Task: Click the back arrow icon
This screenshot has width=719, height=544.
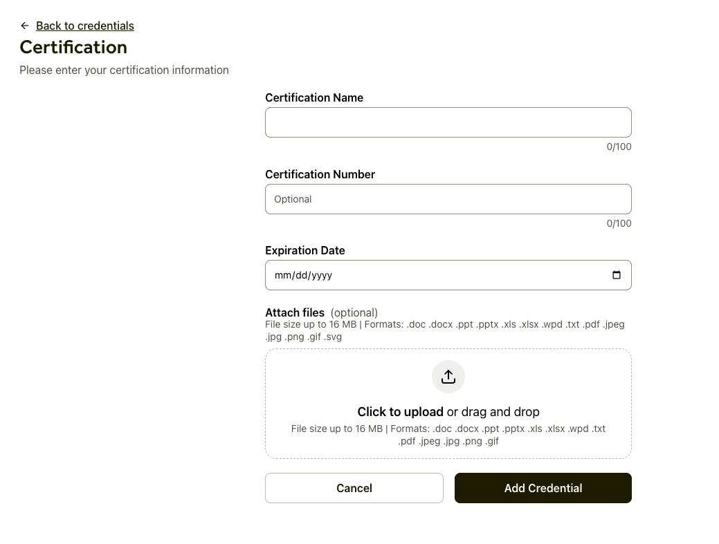Action: point(25,26)
